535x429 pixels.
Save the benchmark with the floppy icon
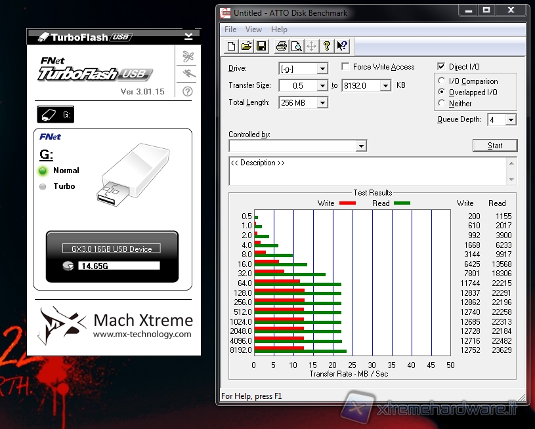click(x=261, y=46)
